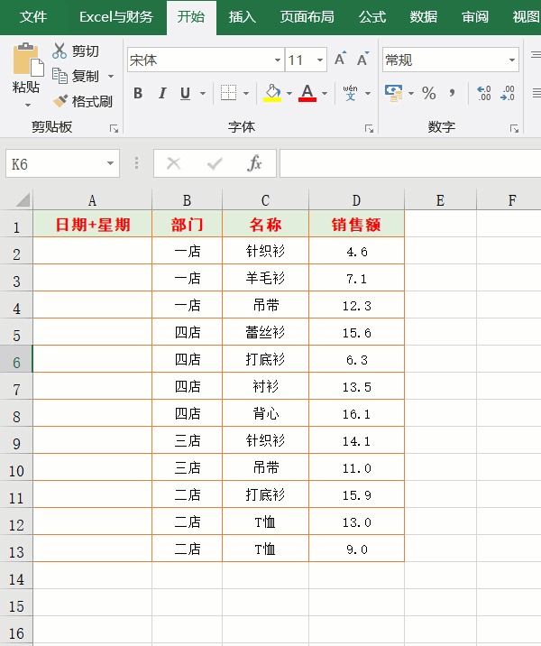The image size is (541, 646).
Task: Toggle Bold formatting
Action: click(138, 93)
